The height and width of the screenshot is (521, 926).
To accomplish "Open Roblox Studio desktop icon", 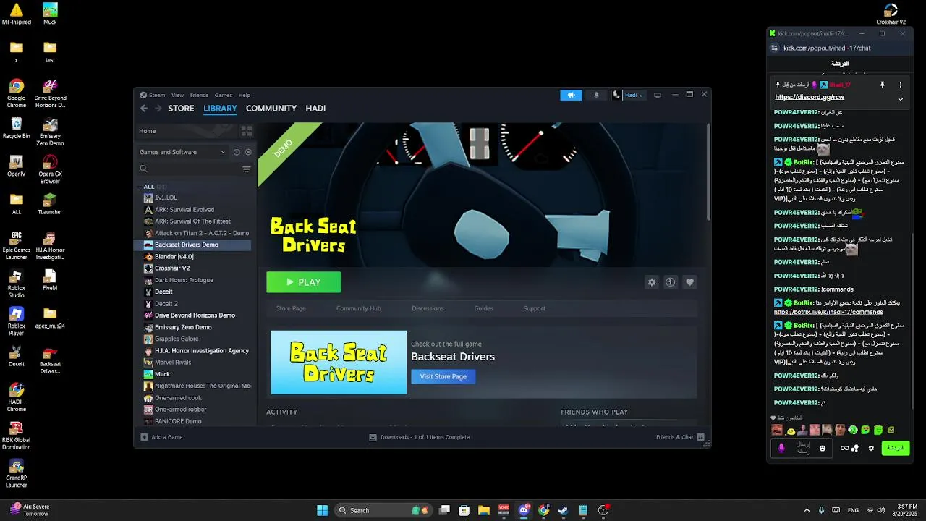I will point(17,284).
